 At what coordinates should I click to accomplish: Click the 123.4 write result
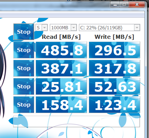click(x=114, y=105)
